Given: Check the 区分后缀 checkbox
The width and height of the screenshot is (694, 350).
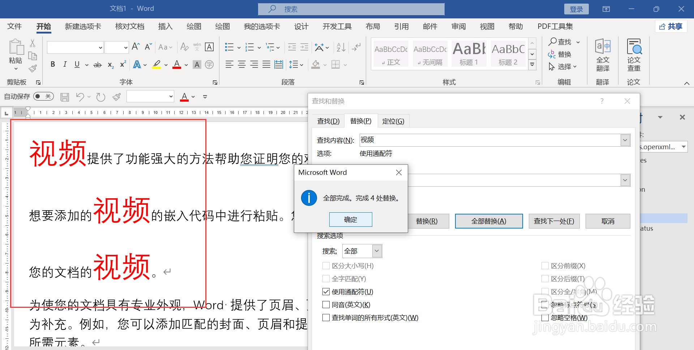Looking at the screenshot, I should 545,279.
